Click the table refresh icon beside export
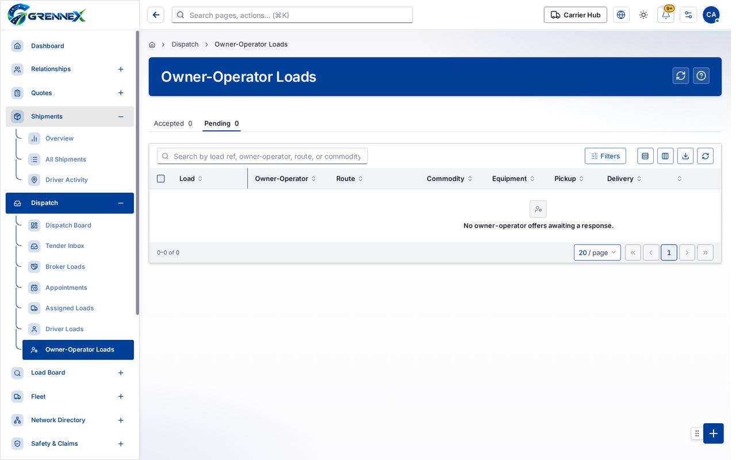736x460 pixels. [x=706, y=156]
